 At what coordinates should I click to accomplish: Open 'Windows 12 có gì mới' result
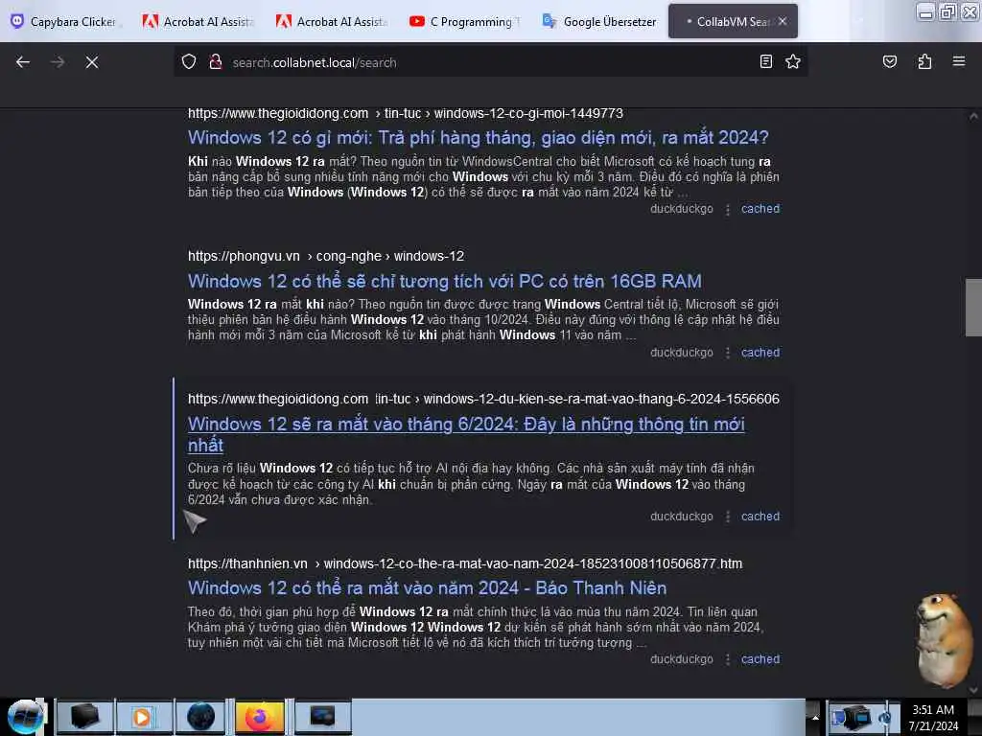coord(478,138)
